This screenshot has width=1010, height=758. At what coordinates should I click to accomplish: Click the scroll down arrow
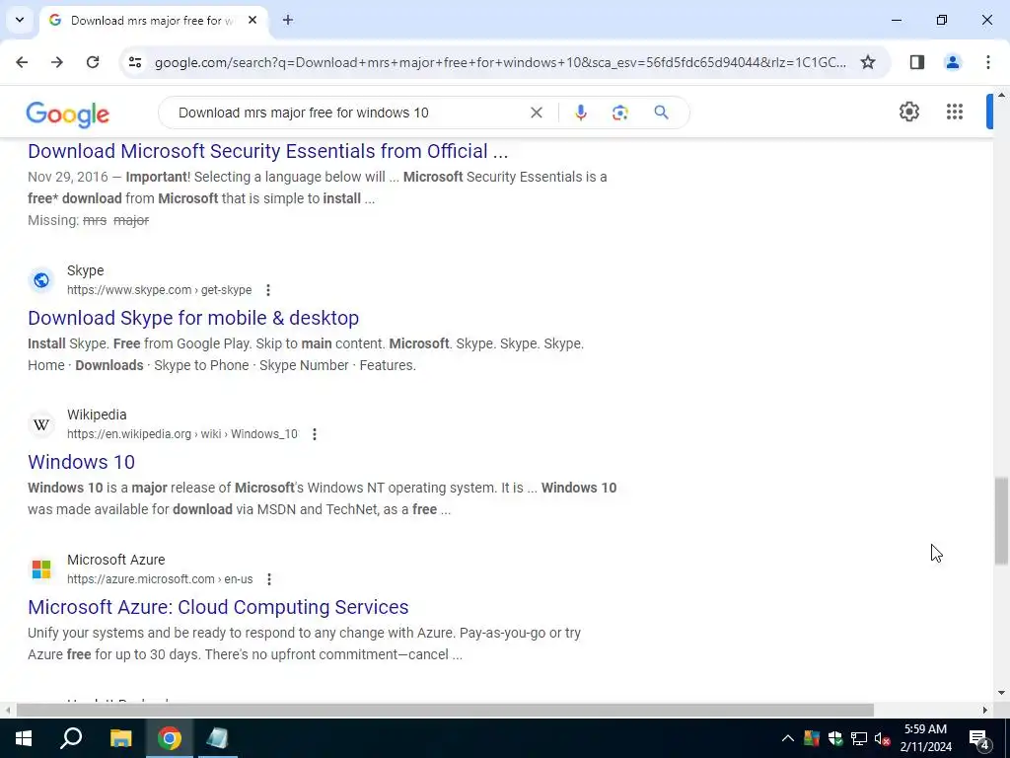point(1001,694)
